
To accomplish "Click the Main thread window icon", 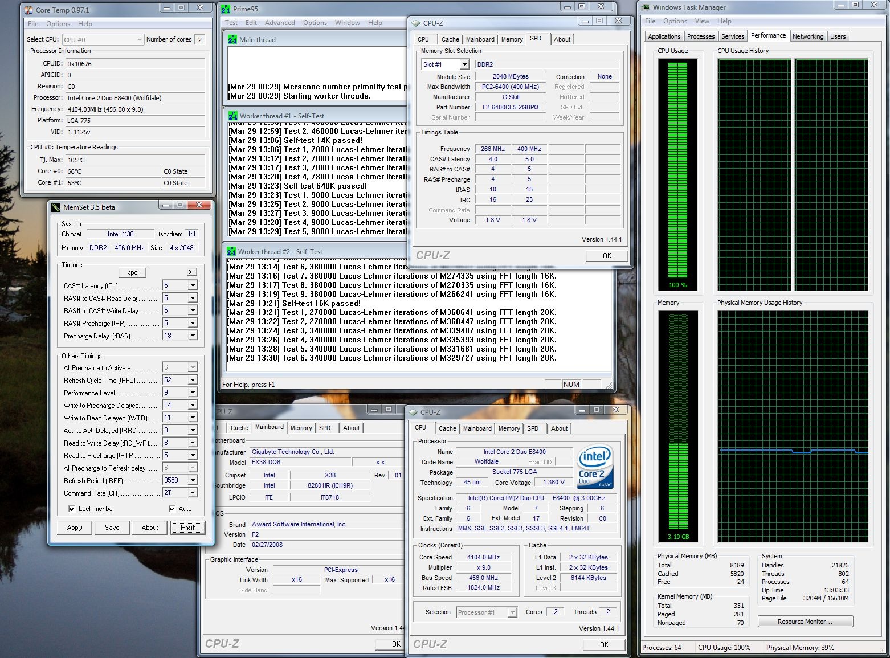I will click(x=232, y=40).
